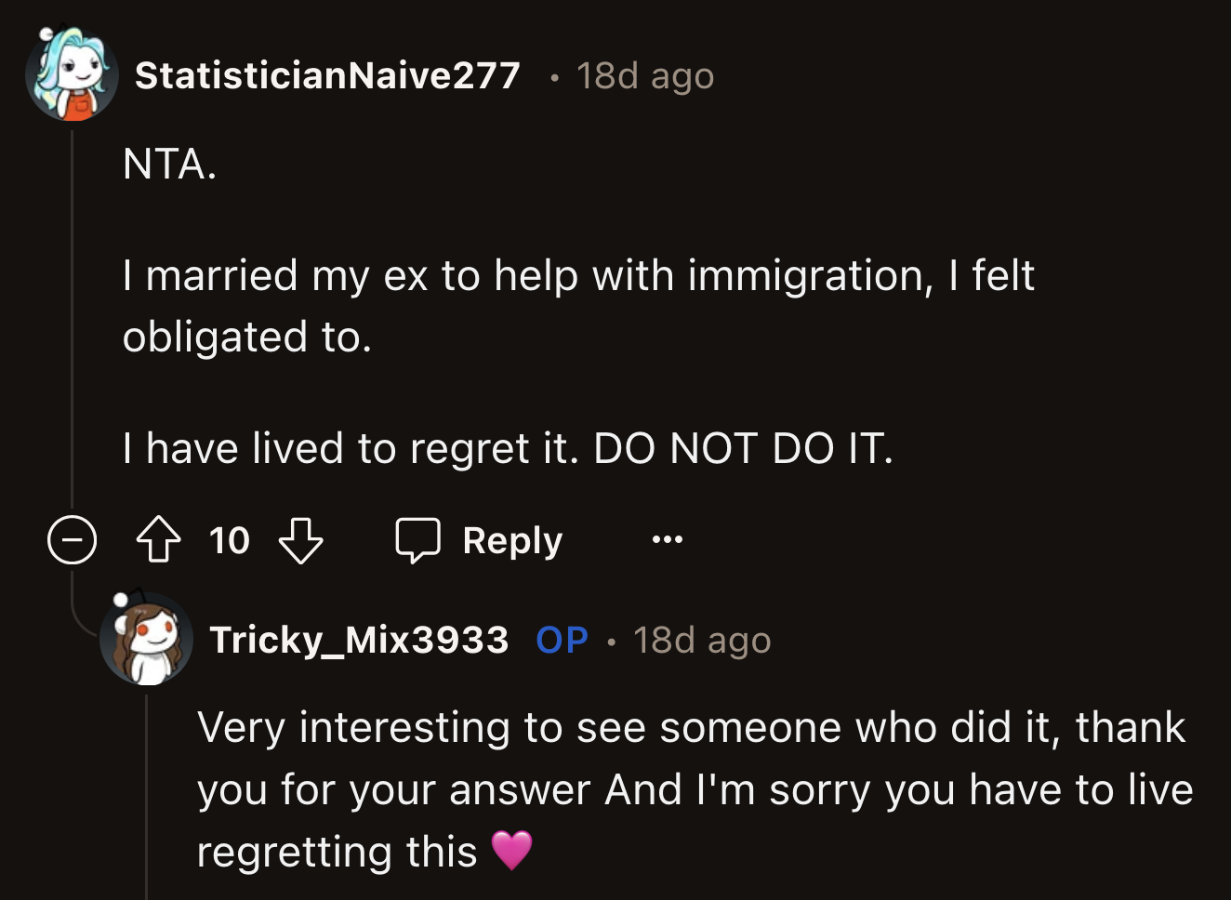Click the vote count showing 10
This screenshot has height=900, width=1231.
click(230, 540)
